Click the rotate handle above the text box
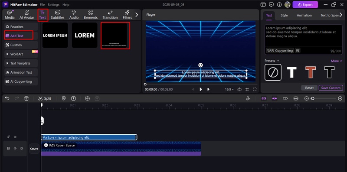347x172 pixels. tap(200, 65)
